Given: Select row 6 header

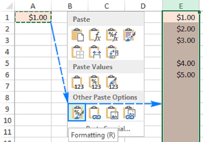Looking at the screenshot, I should coord(7,75).
